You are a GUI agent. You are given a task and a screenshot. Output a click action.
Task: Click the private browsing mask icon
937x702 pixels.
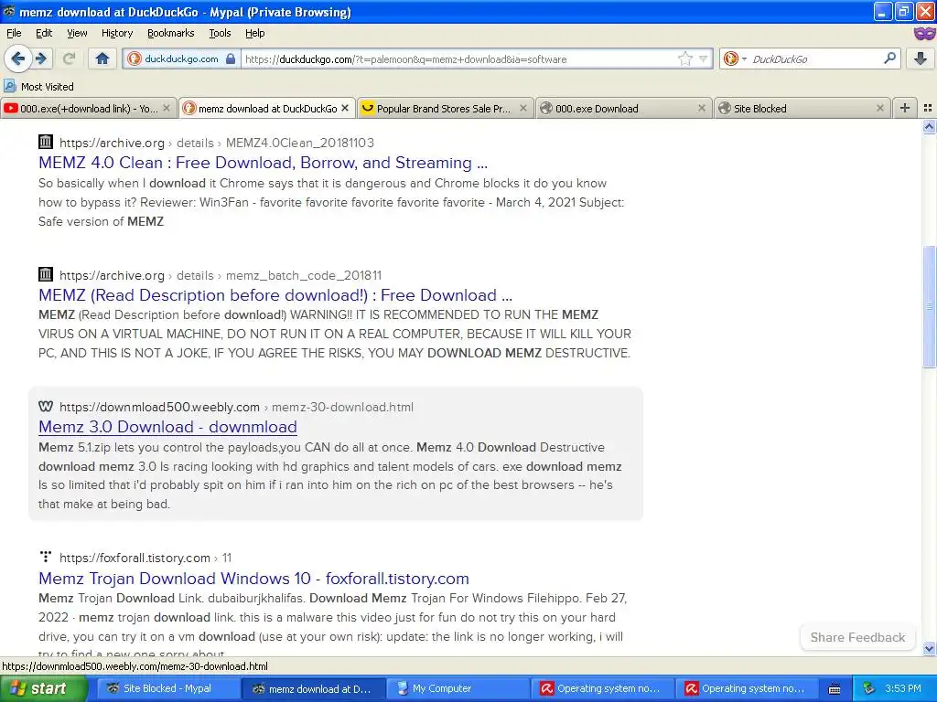click(x=924, y=34)
